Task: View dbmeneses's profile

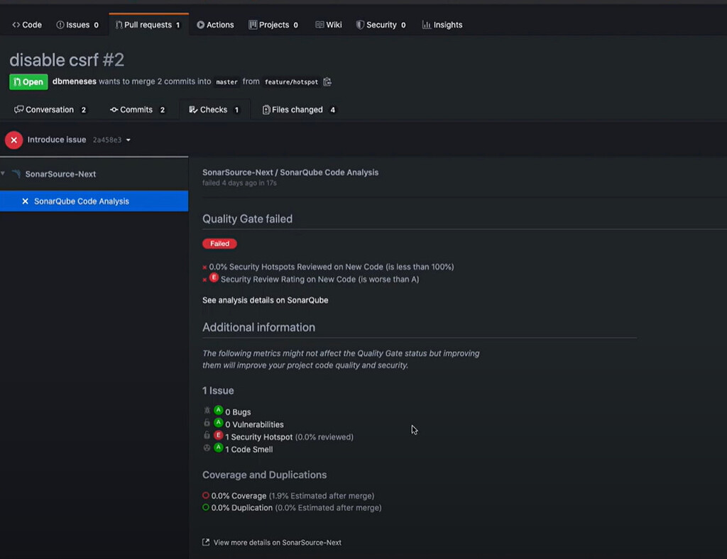Action: pyautogui.click(x=74, y=82)
